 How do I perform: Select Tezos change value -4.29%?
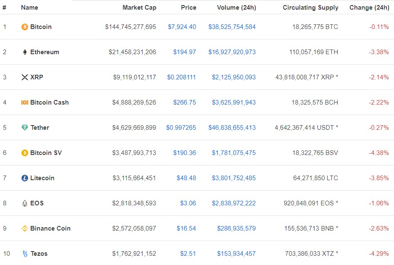pyautogui.click(x=379, y=254)
